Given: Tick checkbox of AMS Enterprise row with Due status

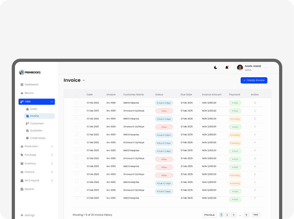Looking at the screenshot, I should (x=76, y=166).
